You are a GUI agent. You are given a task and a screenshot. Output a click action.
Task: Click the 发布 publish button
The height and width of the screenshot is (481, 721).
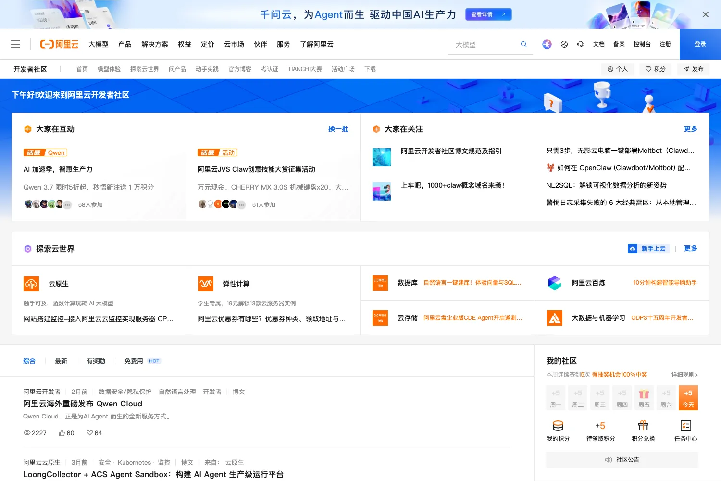coord(694,69)
